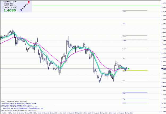Click the DS1 support level label
This screenshot has height=114, width=166.
click(124, 81)
